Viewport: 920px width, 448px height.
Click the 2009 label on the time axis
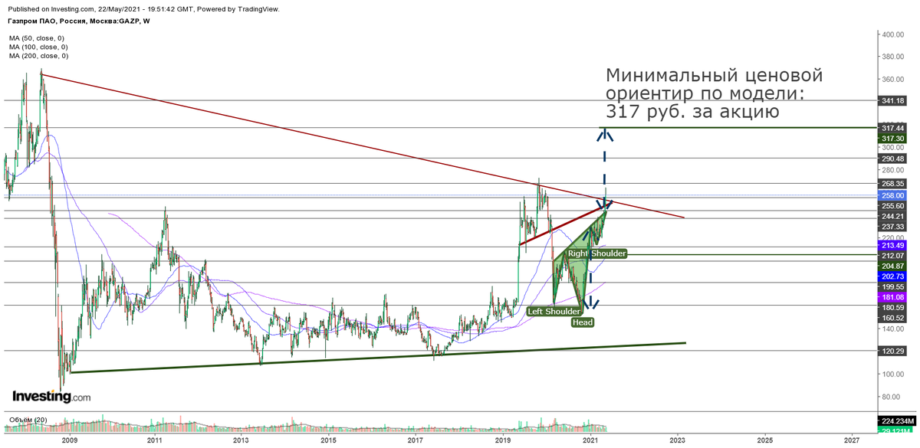pyautogui.click(x=70, y=441)
